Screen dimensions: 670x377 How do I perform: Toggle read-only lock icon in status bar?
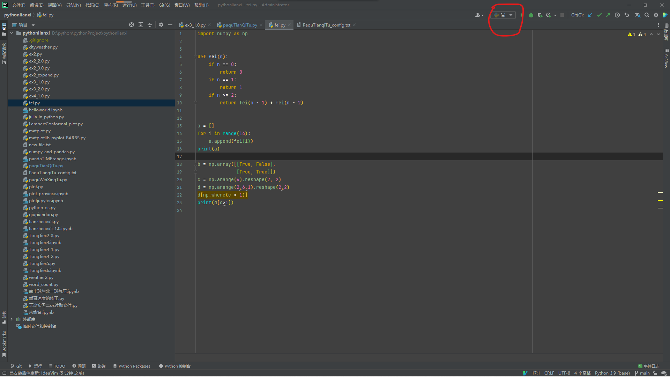click(655, 373)
